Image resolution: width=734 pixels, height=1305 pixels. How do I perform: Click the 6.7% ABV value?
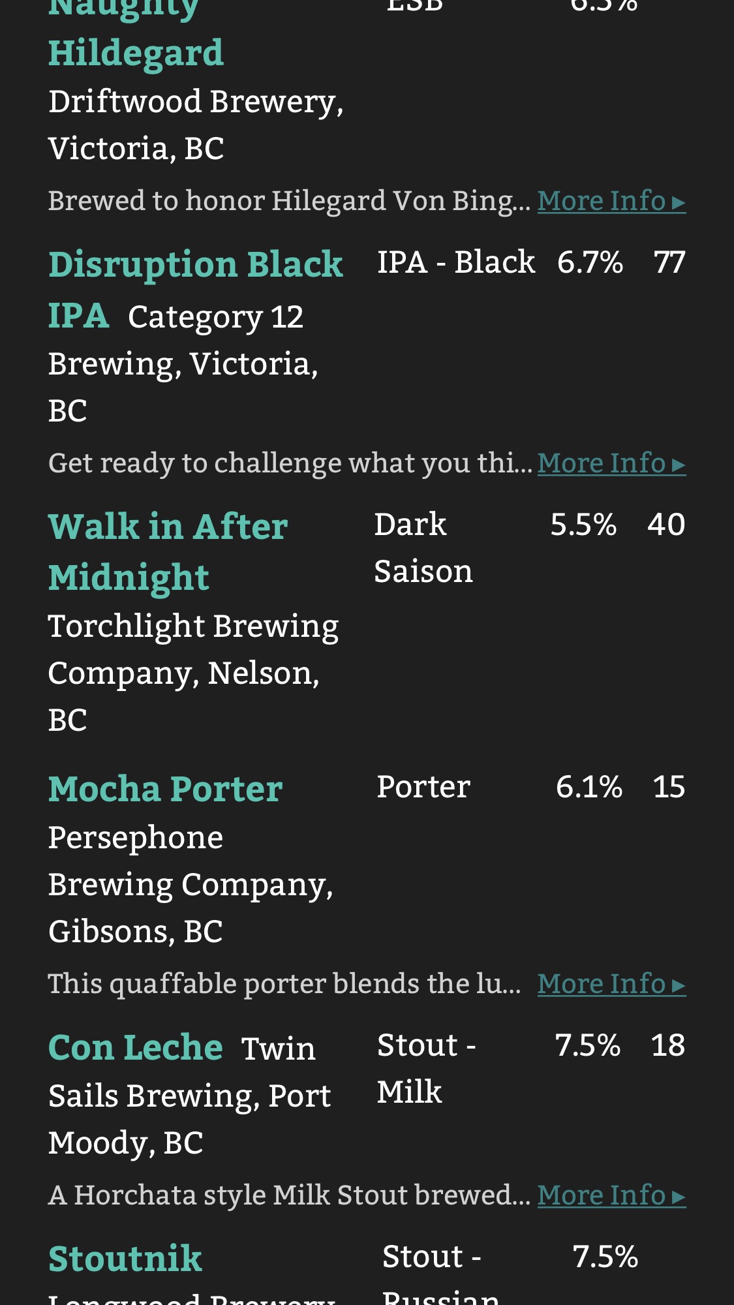coord(590,262)
